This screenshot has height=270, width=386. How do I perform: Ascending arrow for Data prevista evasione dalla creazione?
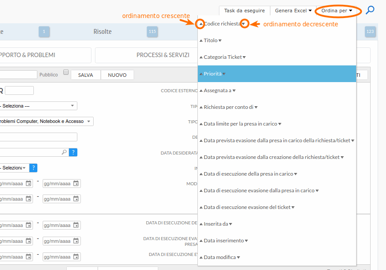tap(201, 157)
